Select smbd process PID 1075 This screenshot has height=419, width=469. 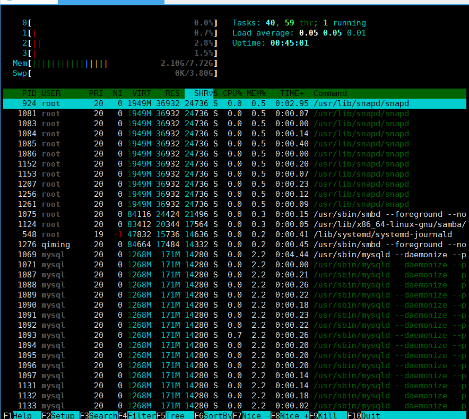(234, 214)
